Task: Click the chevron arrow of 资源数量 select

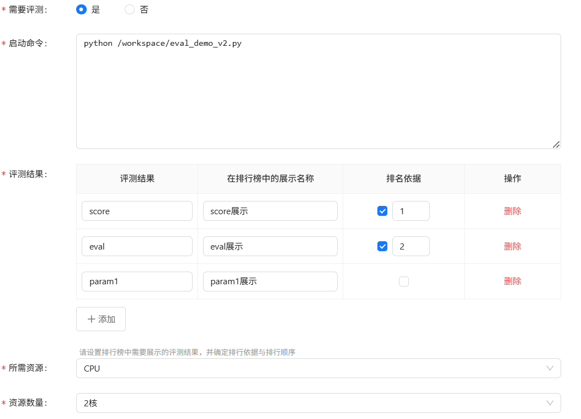Action: (550, 403)
